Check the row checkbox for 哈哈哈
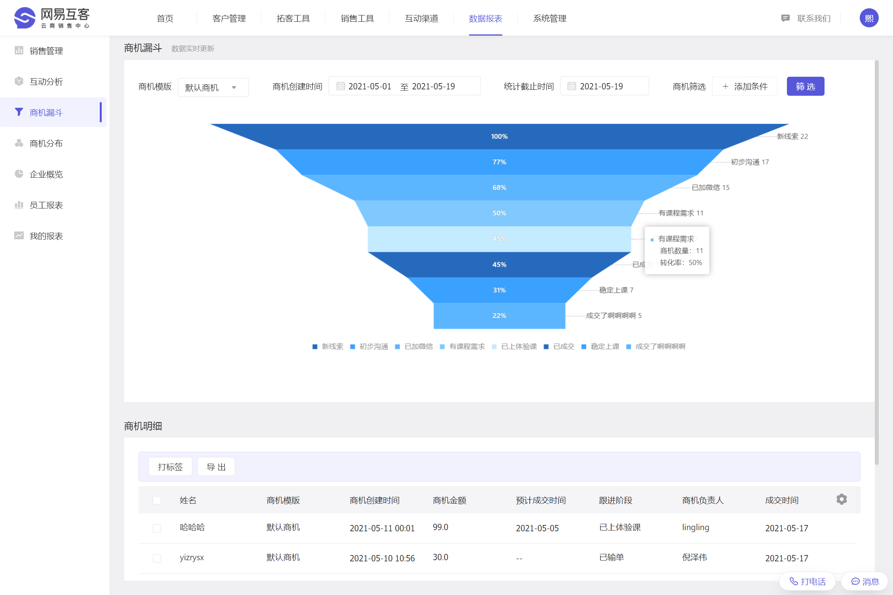 (157, 528)
